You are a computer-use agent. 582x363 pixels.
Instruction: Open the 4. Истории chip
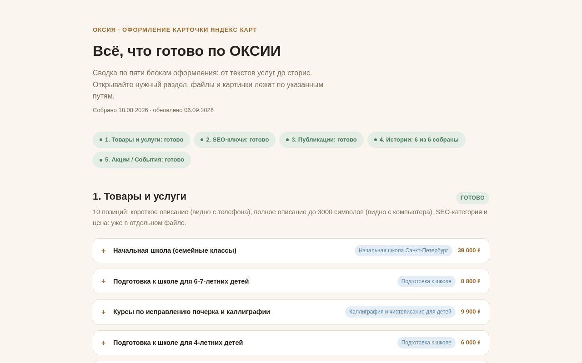tap(416, 140)
